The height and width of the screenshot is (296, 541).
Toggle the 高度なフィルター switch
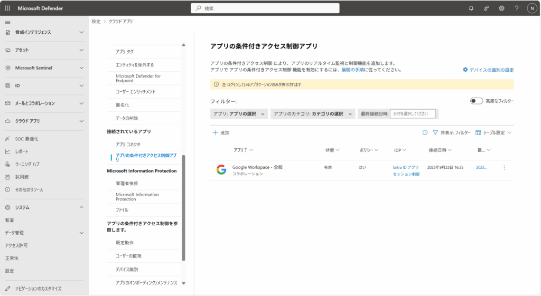pos(476,101)
